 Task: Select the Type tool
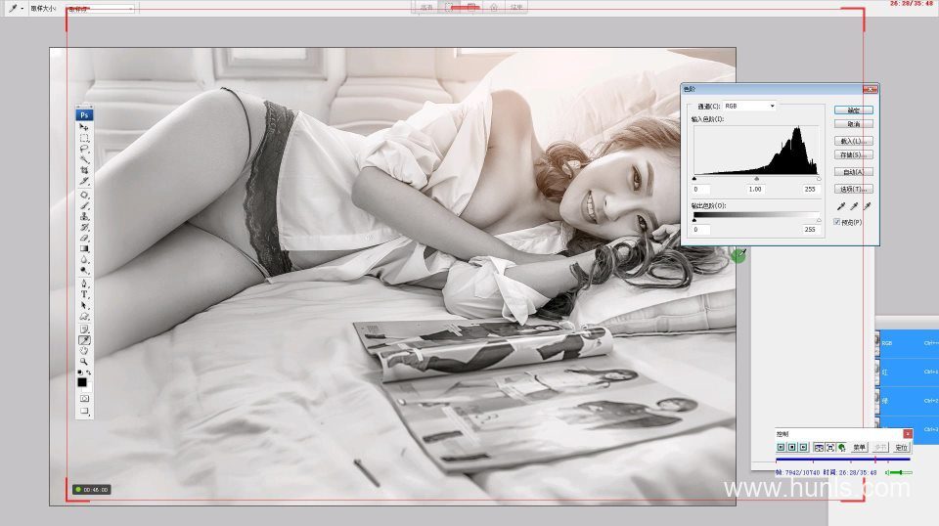coord(84,294)
